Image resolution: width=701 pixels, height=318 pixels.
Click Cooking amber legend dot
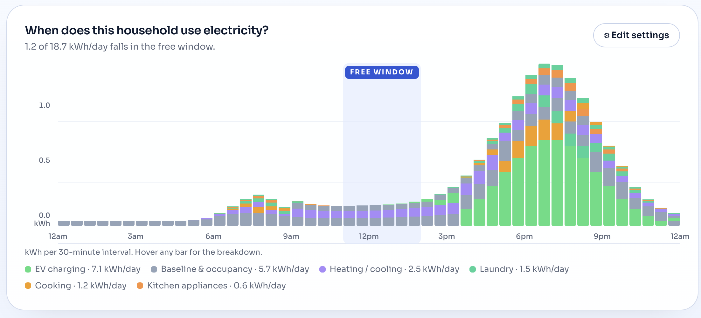[28, 286]
